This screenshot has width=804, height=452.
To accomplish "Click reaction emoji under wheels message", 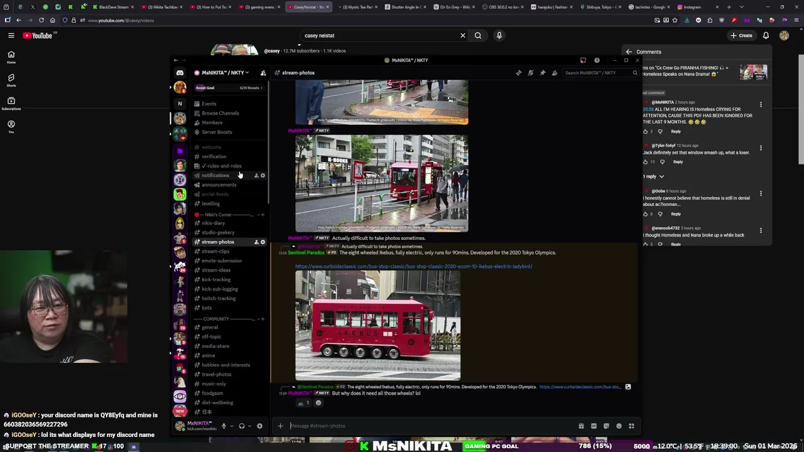I will click(303, 403).
